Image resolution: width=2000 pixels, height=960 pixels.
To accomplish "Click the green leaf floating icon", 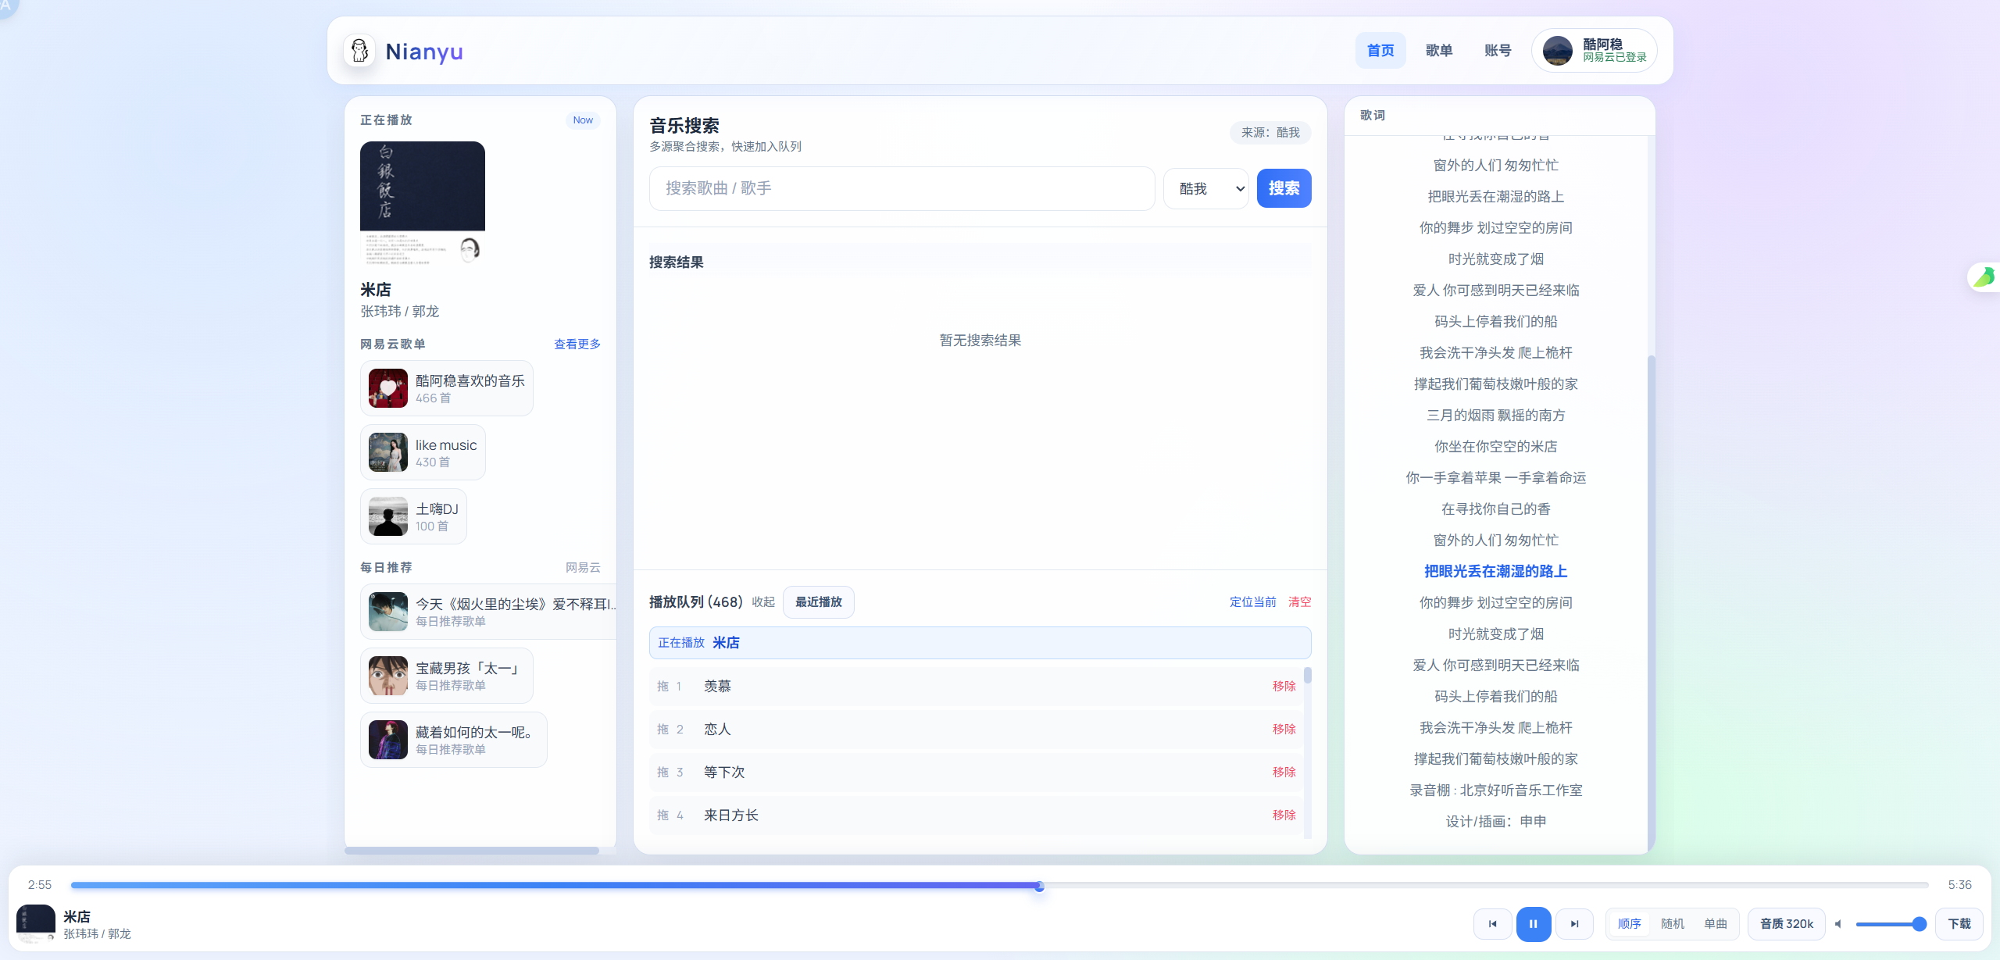I will pyautogui.click(x=1984, y=277).
